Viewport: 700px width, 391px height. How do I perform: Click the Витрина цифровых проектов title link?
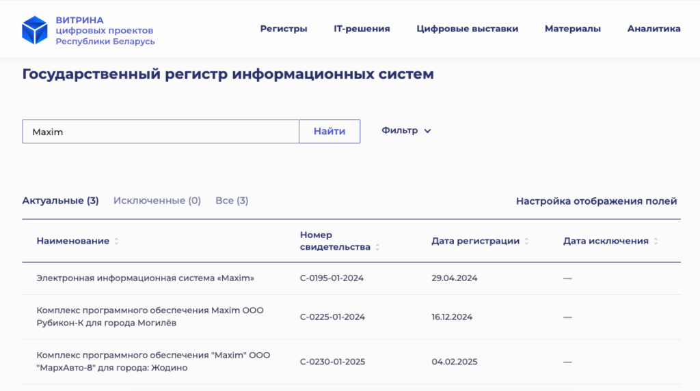tap(105, 30)
